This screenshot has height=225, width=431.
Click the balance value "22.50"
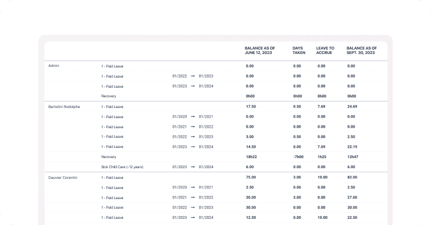(352, 218)
